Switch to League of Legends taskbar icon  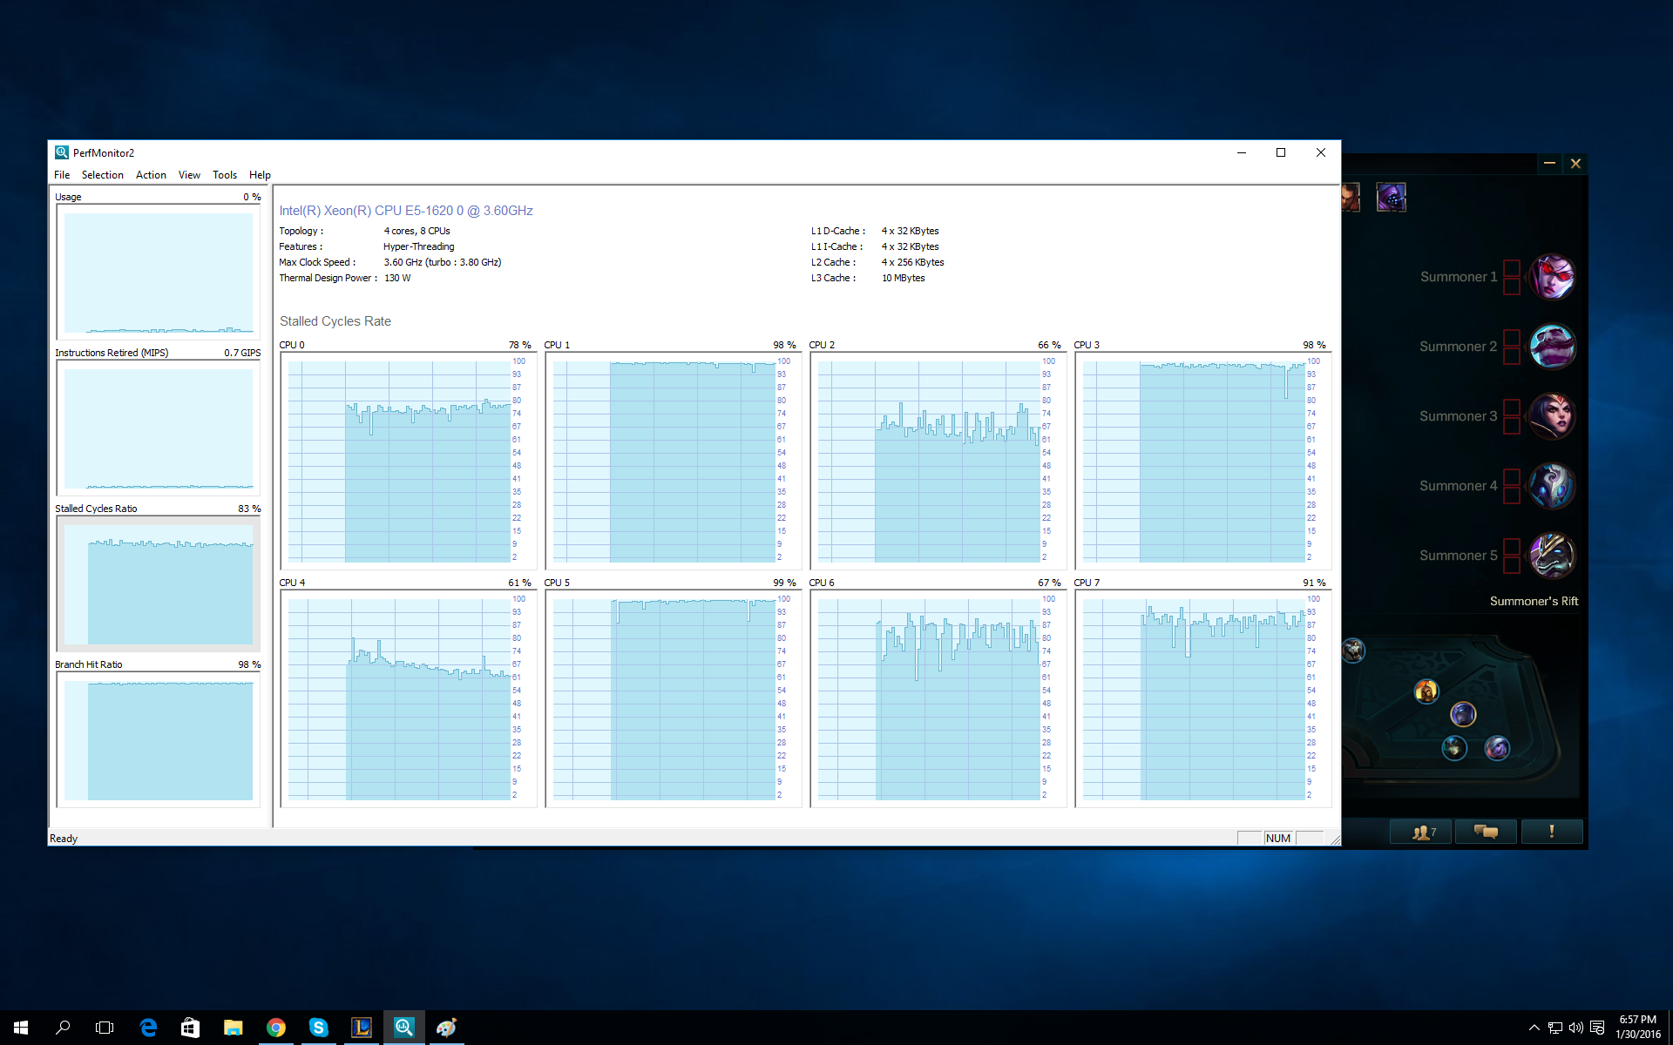[x=361, y=1028]
